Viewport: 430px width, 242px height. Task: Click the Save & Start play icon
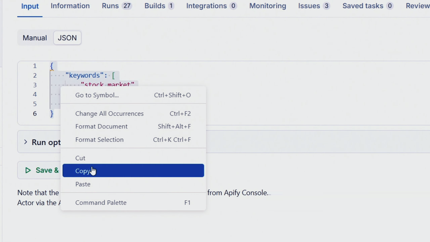28,170
